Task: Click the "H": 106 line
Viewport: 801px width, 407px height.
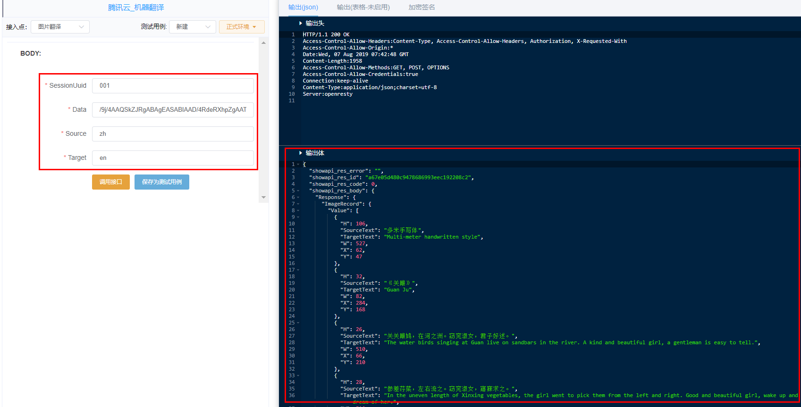Action: (x=354, y=224)
